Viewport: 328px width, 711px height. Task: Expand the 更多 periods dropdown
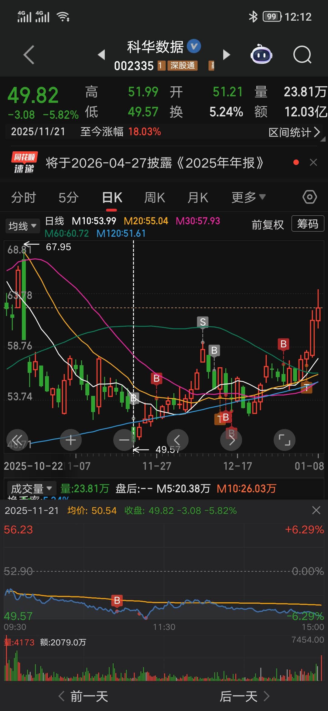coord(248,197)
